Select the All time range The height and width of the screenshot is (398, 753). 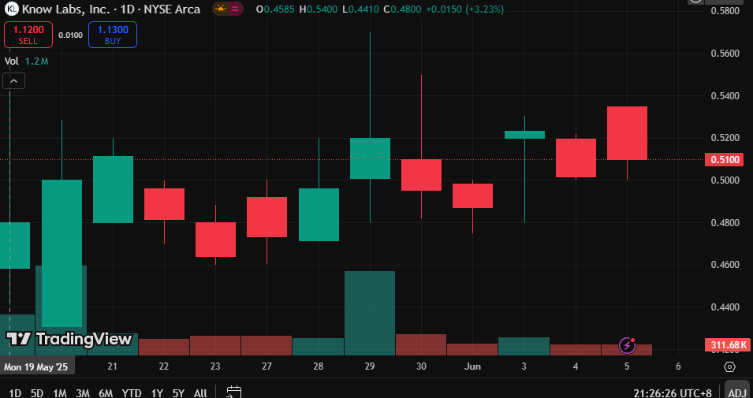click(x=200, y=393)
